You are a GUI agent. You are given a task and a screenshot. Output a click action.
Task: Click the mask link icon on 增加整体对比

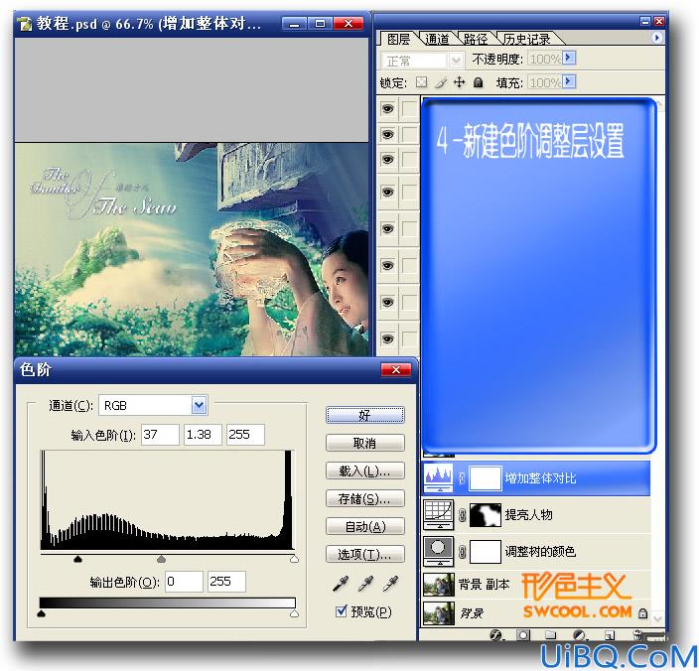462,478
